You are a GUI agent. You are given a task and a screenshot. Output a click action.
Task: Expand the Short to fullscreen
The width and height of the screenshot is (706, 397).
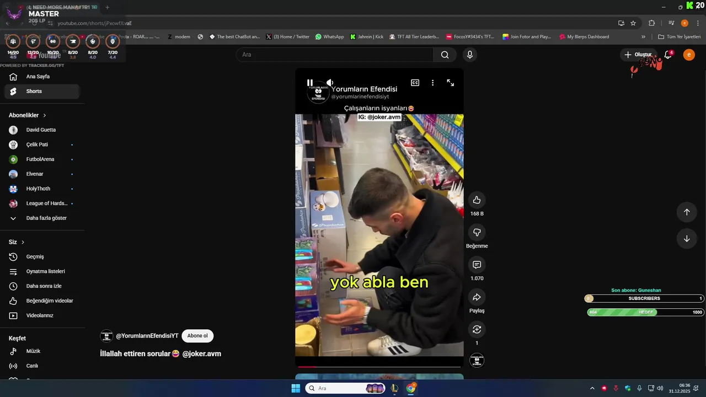pyautogui.click(x=451, y=83)
